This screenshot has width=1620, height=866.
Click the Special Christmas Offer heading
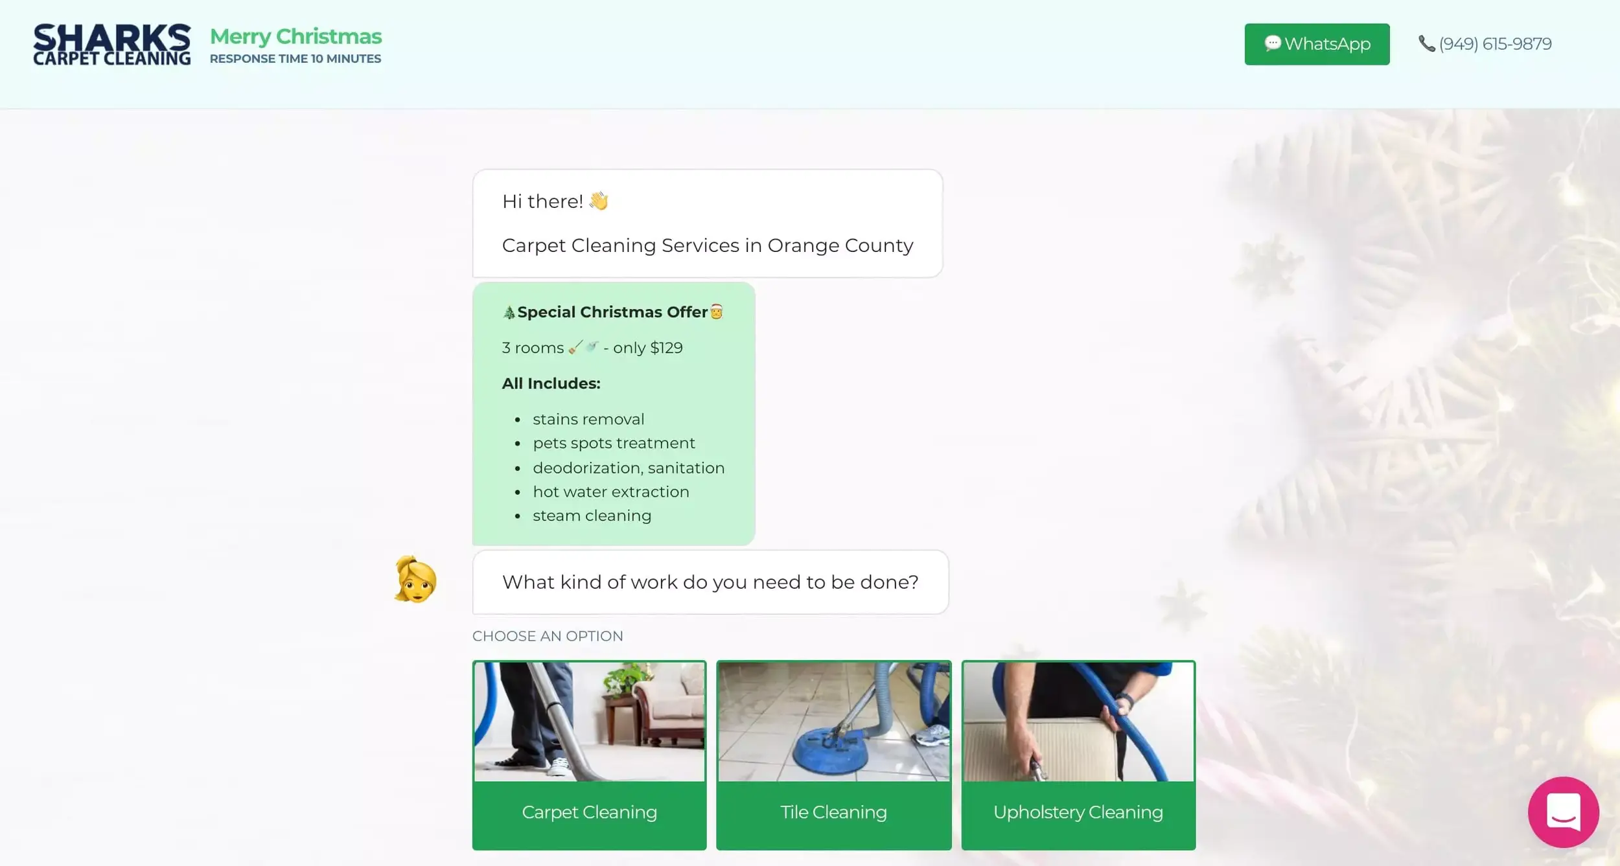pyautogui.click(x=612, y=312)
